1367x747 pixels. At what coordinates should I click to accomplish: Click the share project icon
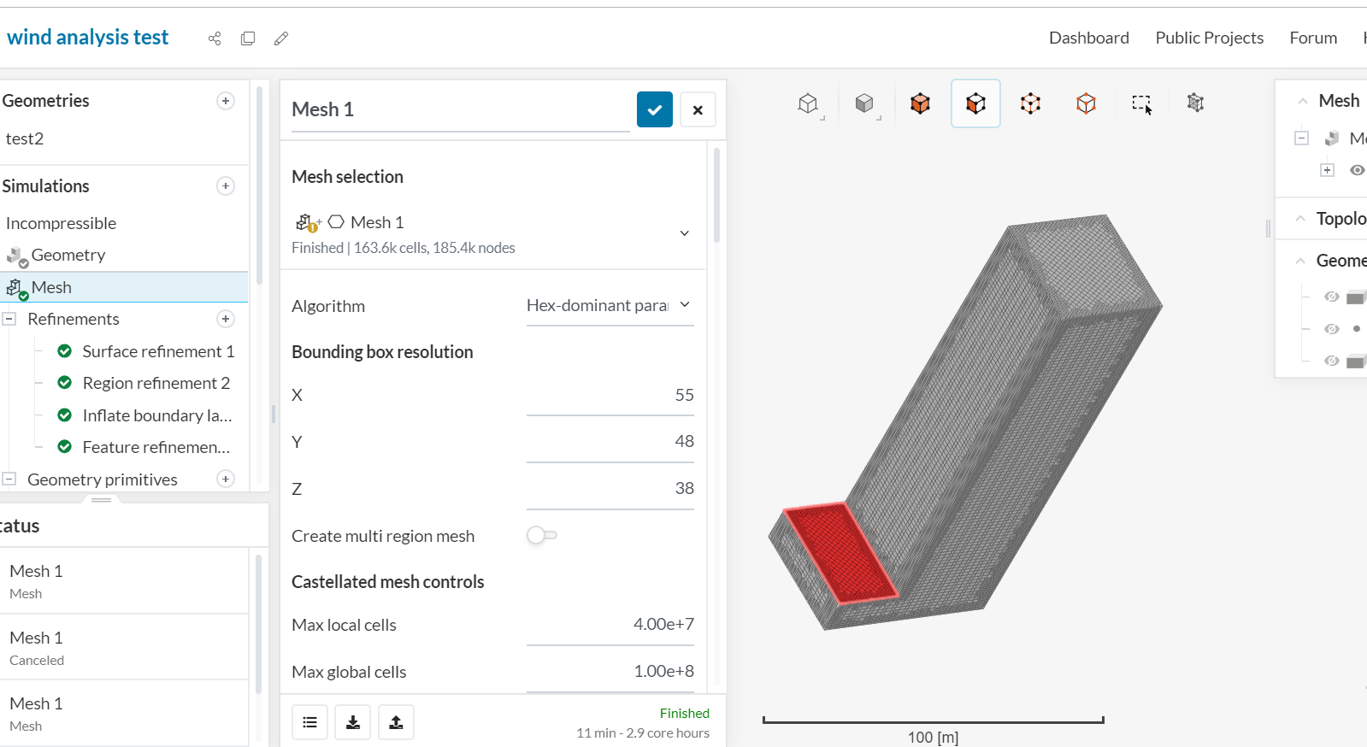(215, 38)
